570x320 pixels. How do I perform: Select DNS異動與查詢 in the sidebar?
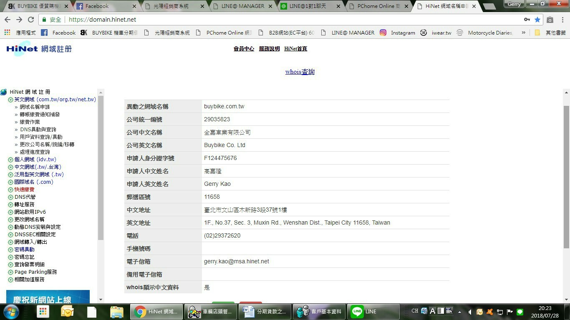point(38,130)
